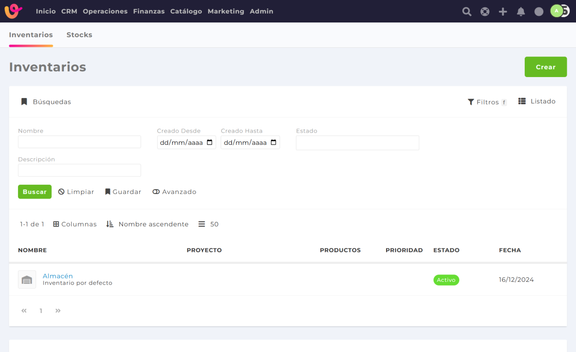Toggle the Avanzado search mode
The height and width of the screenshot is (352, 576).
174,192
